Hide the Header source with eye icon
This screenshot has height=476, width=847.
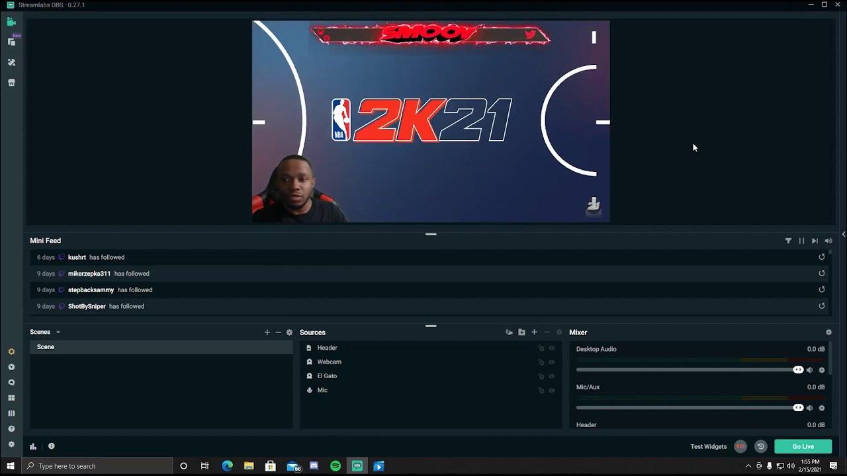pos(552,348)
